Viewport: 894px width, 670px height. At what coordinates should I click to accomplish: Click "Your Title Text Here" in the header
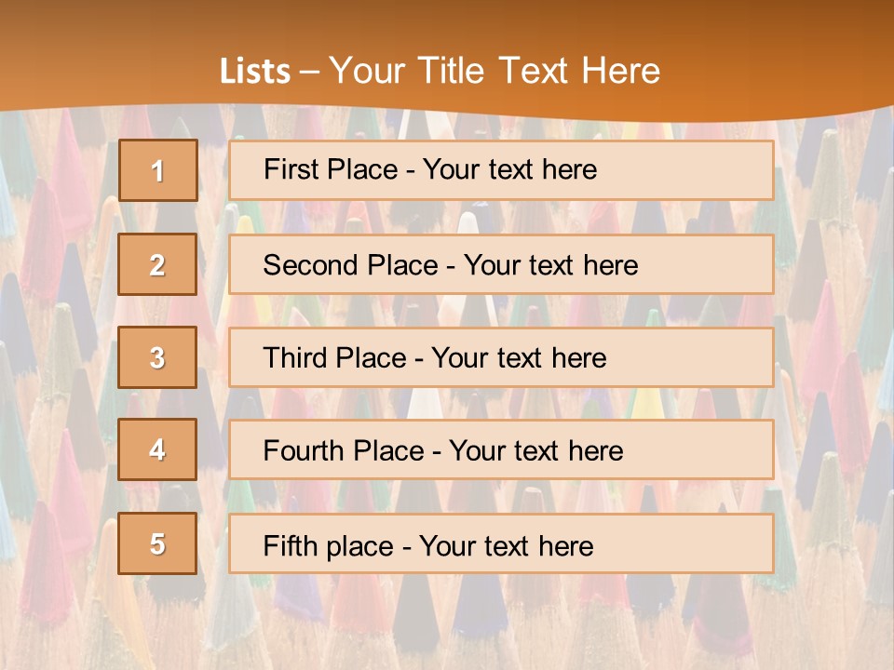pyautogui.click(x=494, y=72)
